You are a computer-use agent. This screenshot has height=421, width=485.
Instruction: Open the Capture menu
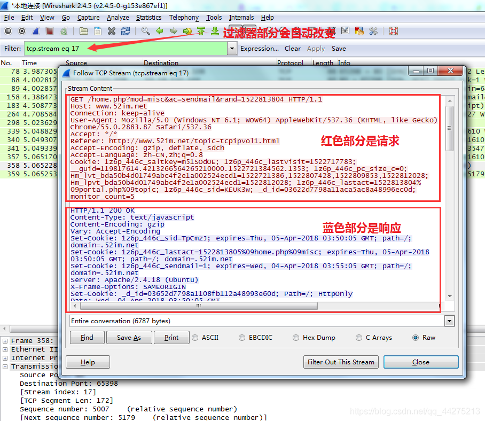tap(89, 18)
